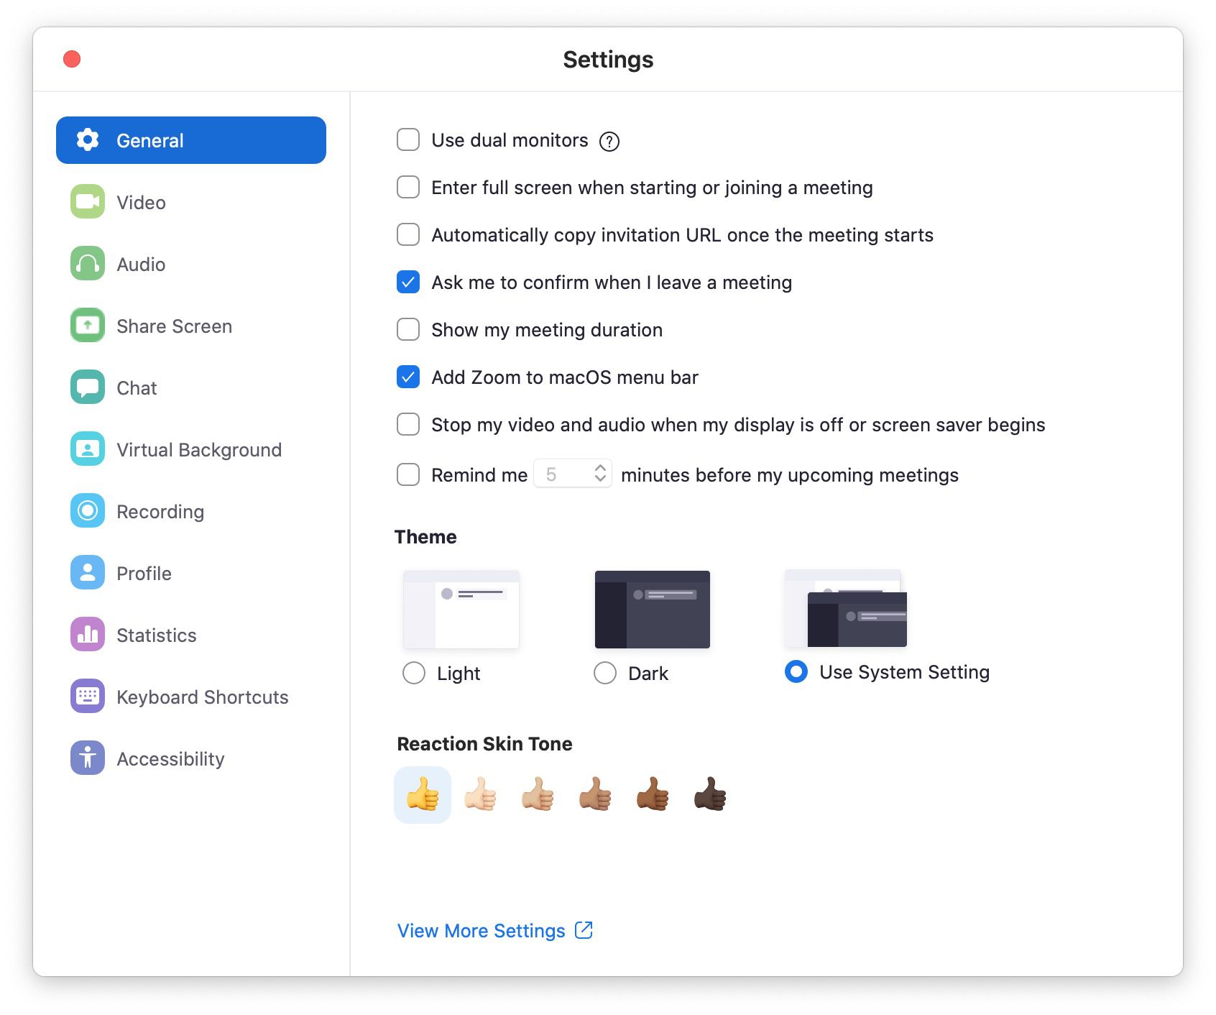
Task: Uncheck Ask me to confirm leaving meeting
Action: click(x=408, y=283)
